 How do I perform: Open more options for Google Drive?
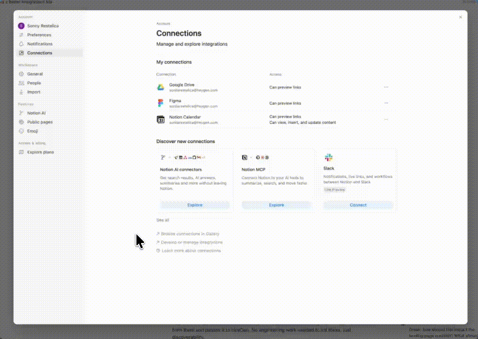tap(386, 87)
